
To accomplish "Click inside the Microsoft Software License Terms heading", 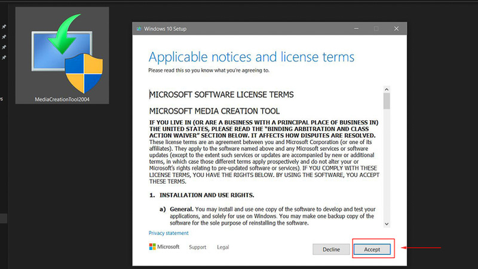I will pyautogui.click(x=221, y=95).
